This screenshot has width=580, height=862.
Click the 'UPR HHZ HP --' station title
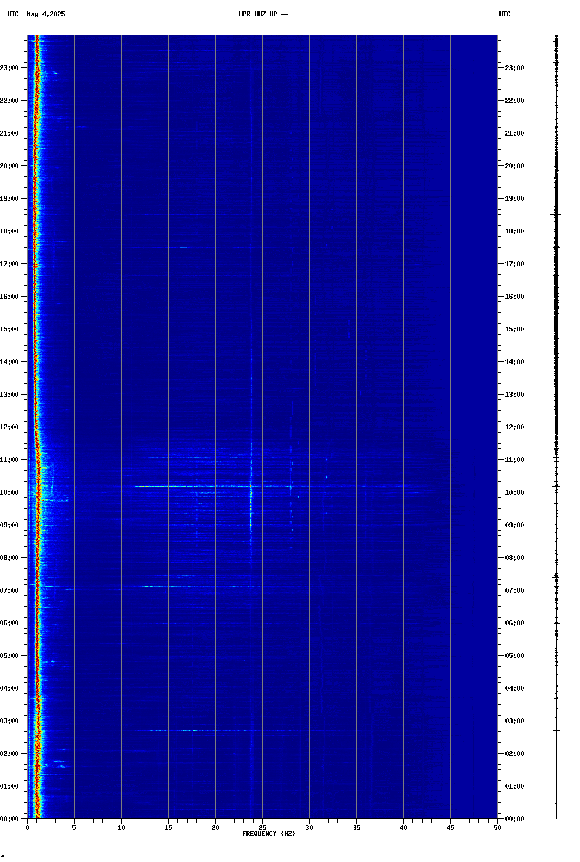pyautogui.click(x=263, y=14)
